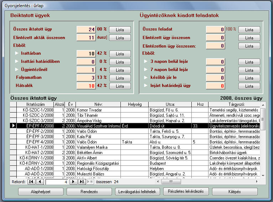Click street cell Börgözd, Angyal u. 2.
This screenshot has height=202, width=273.
pyautogui.click(x=170, y=174)
